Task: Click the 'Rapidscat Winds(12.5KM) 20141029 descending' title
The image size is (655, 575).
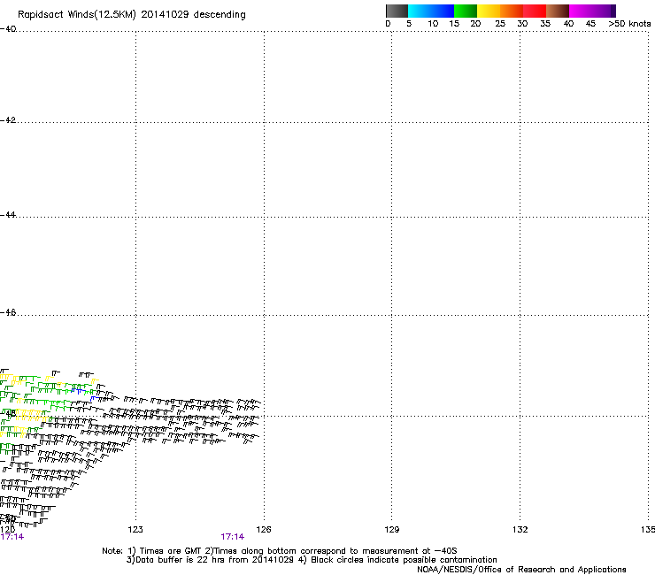Action: (132, 15)
